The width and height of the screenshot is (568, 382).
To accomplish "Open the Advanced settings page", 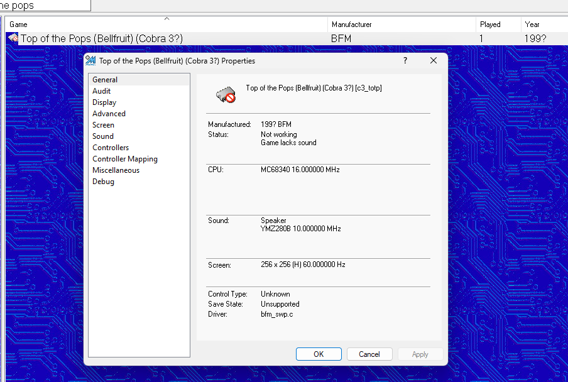I will tap(109, 114).
